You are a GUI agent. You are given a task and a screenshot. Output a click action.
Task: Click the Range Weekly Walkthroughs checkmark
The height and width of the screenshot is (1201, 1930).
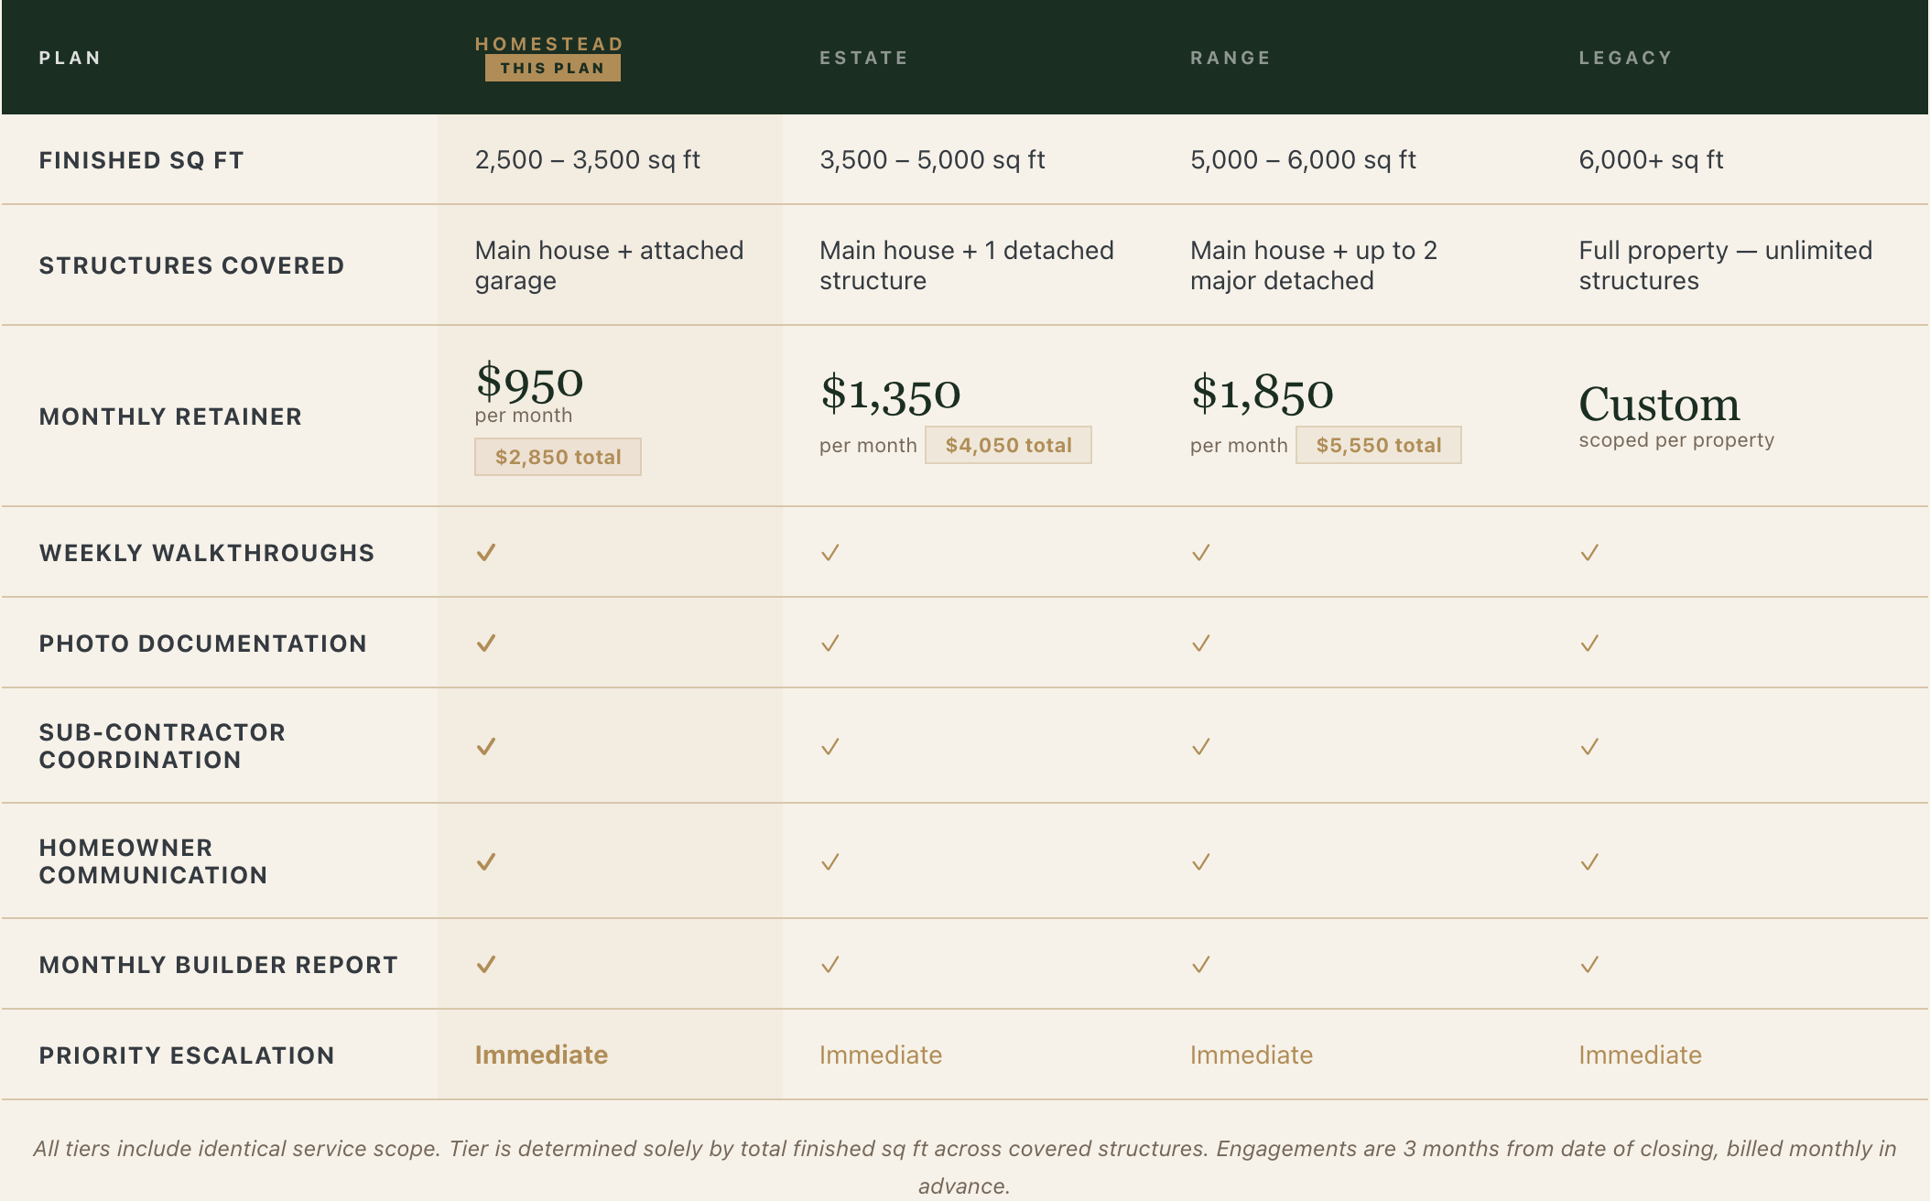[1201, 552]
